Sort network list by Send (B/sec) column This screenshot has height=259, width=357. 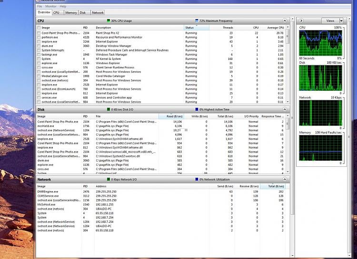[x=222, y=186]
